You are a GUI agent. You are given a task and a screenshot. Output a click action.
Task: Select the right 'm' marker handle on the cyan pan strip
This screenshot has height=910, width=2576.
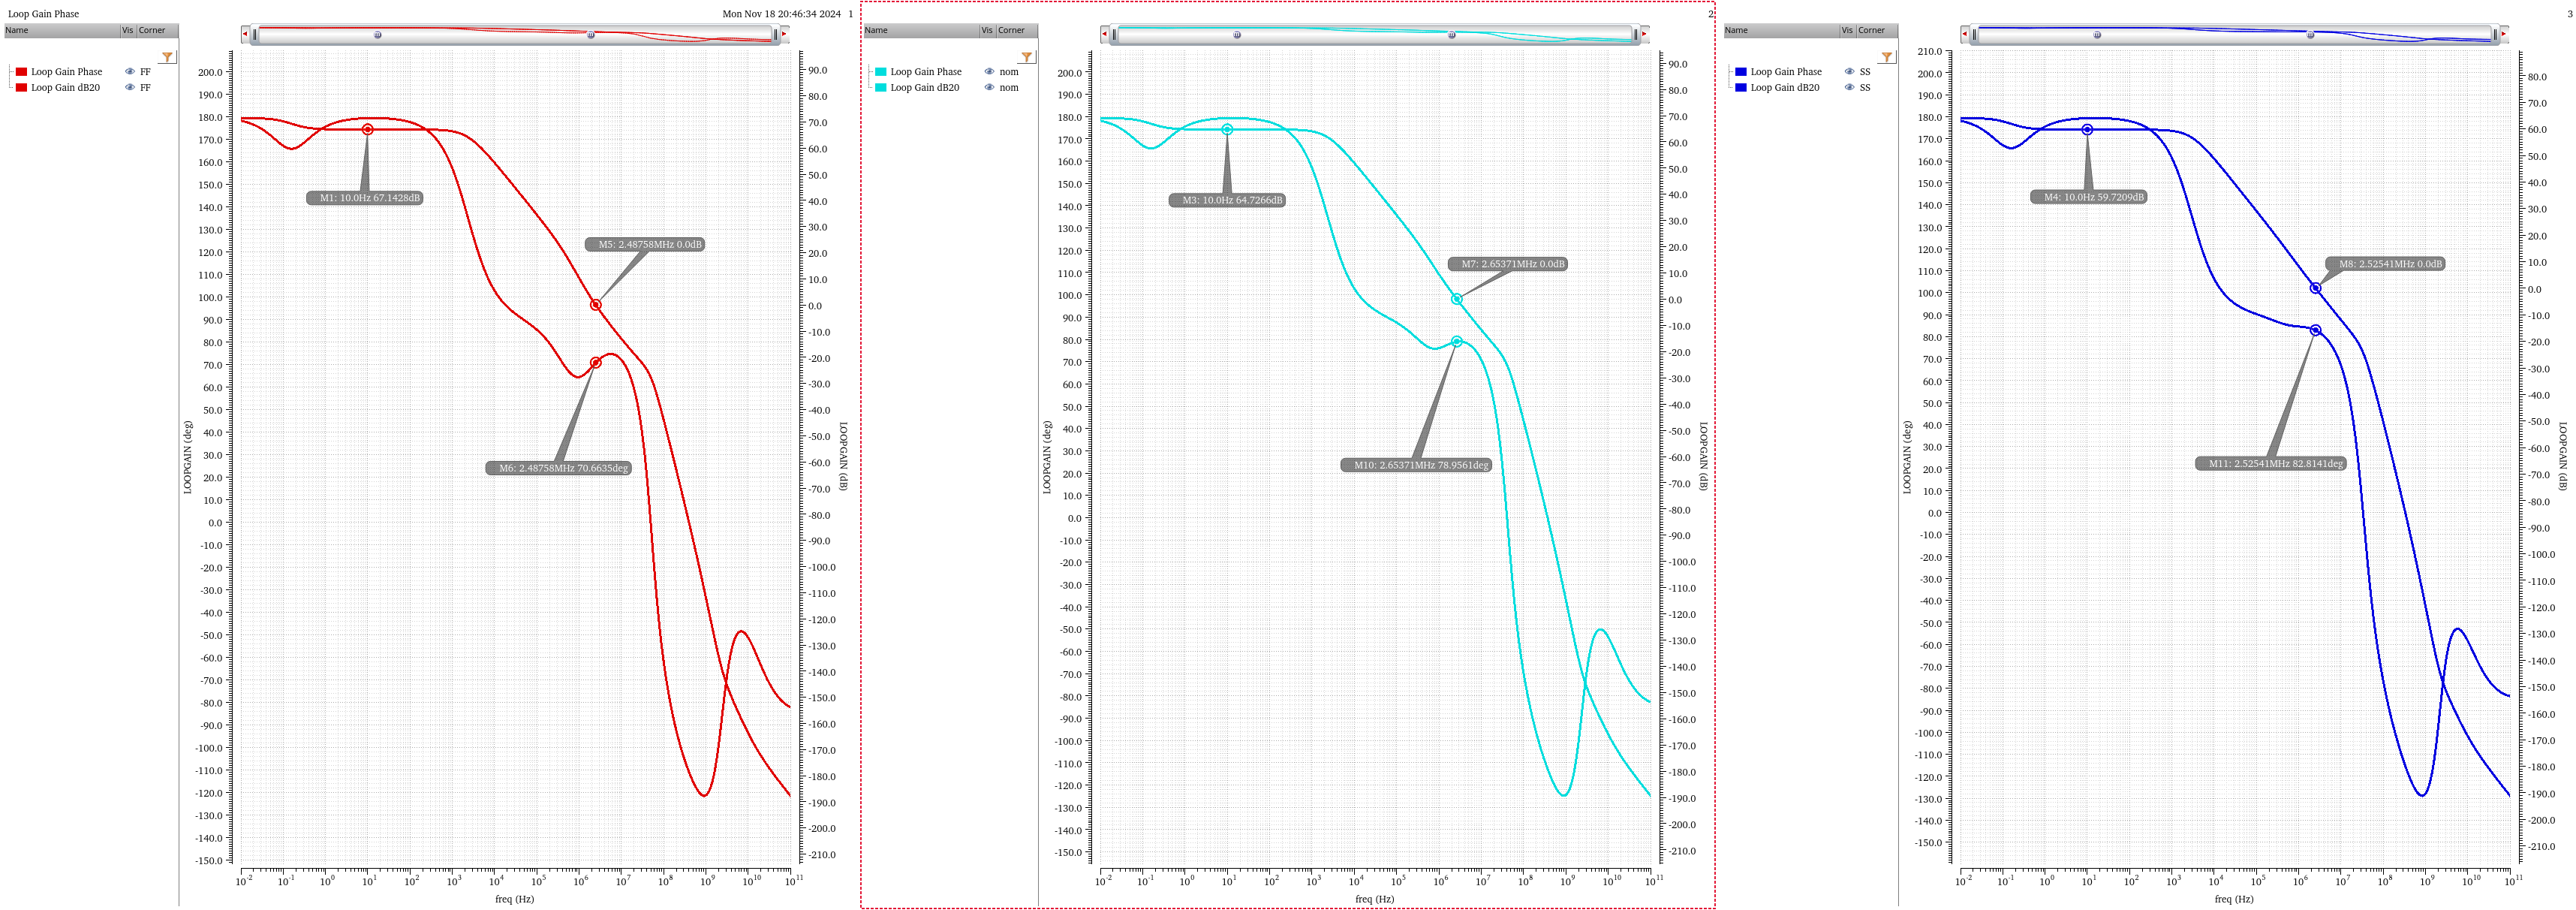pos(1450,34)
